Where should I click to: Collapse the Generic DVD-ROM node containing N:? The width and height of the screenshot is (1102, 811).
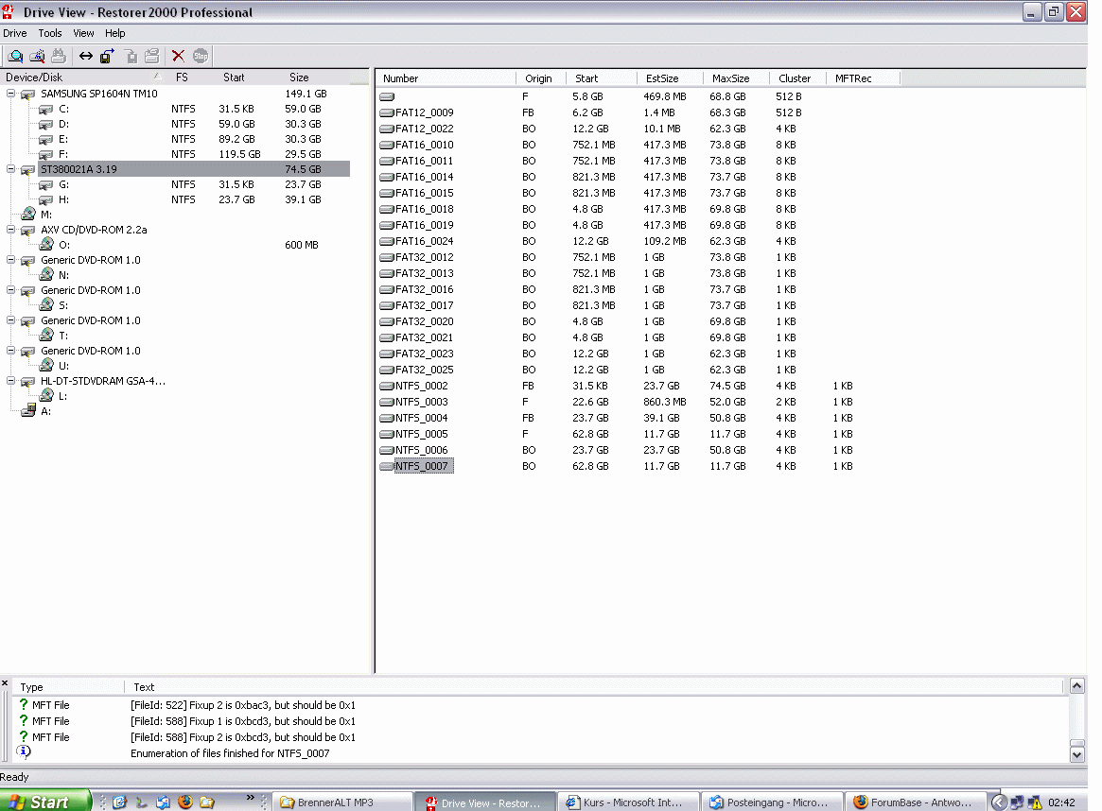[10, 260]
